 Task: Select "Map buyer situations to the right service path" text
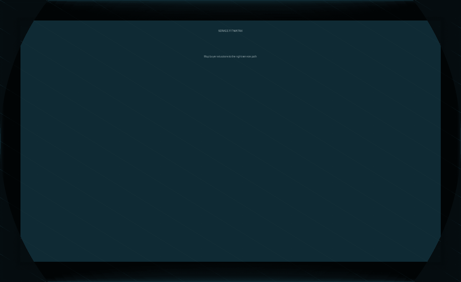pyautogui.click(x=230, y=56)
